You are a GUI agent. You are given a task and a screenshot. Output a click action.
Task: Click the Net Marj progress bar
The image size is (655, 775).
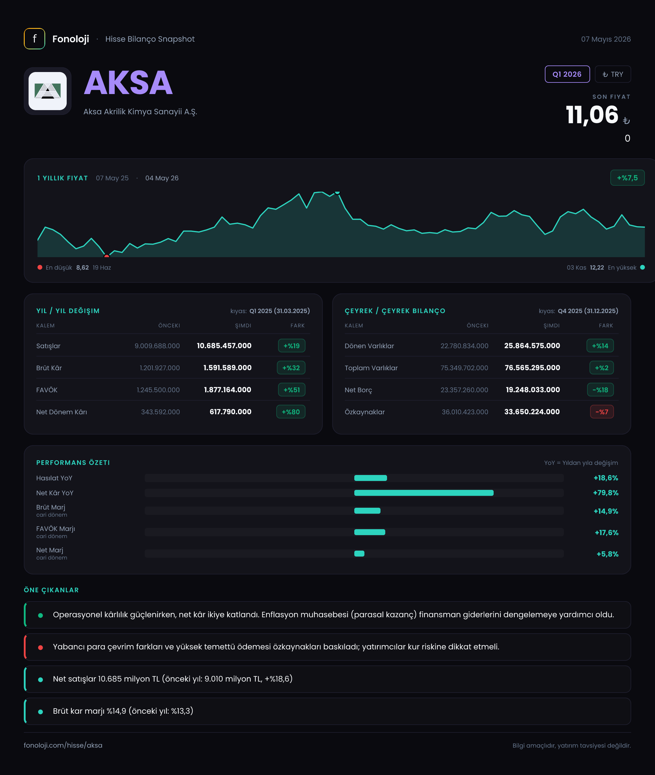[354, 553]
